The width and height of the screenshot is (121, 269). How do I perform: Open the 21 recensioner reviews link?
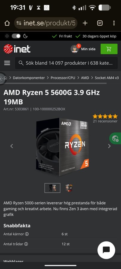(105, 121)
